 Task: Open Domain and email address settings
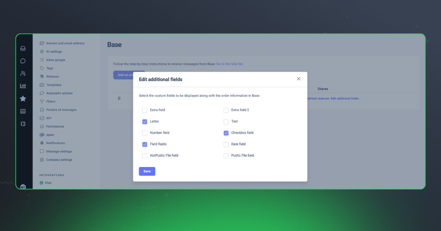pyautogui.click(x=65, y=43)
